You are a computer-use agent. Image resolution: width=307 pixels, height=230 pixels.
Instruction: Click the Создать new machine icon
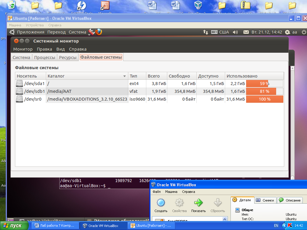coord(161,203)
